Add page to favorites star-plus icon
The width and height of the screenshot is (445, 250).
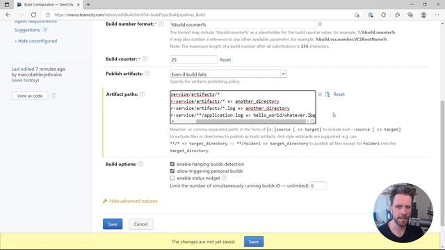(357, 15)
